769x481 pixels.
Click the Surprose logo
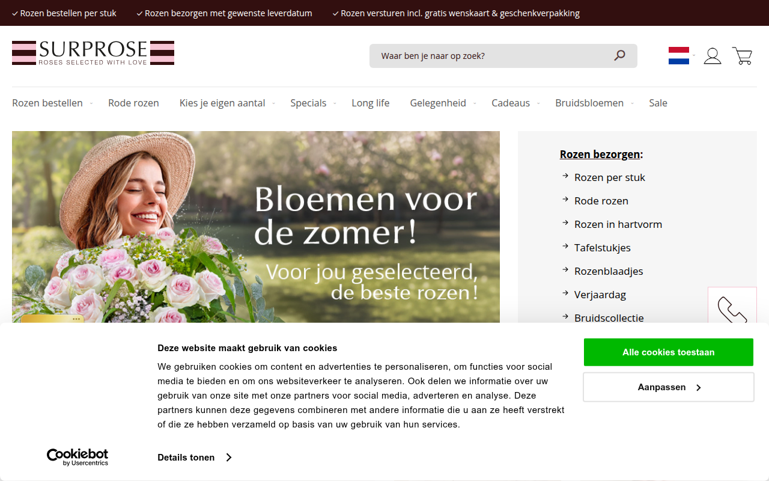(93, 53)
